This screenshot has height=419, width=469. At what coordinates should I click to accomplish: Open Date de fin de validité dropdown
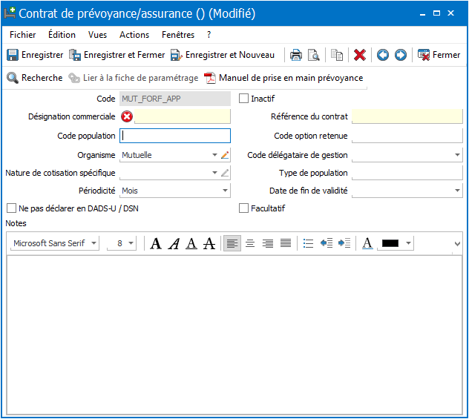point(457,191)
